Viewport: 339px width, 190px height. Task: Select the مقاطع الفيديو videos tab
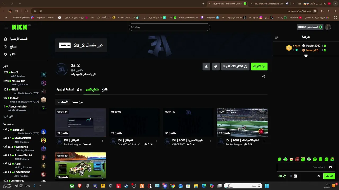[92, 90]
